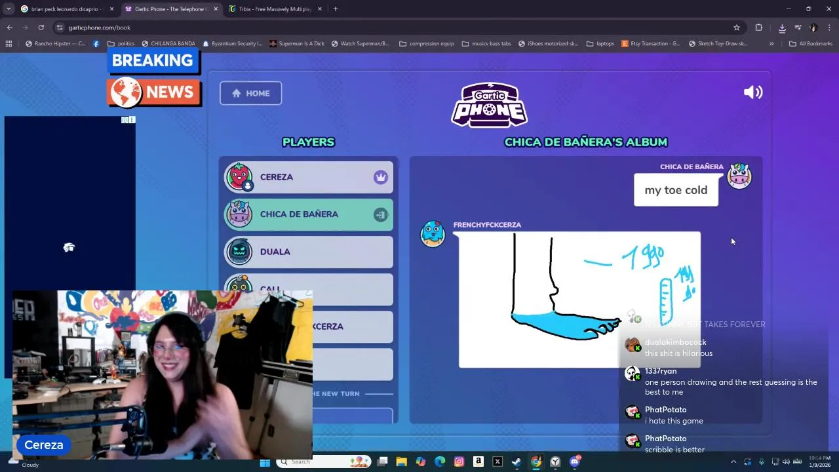Select player CEREZA in the players list
839x472 pixels.
309,177
